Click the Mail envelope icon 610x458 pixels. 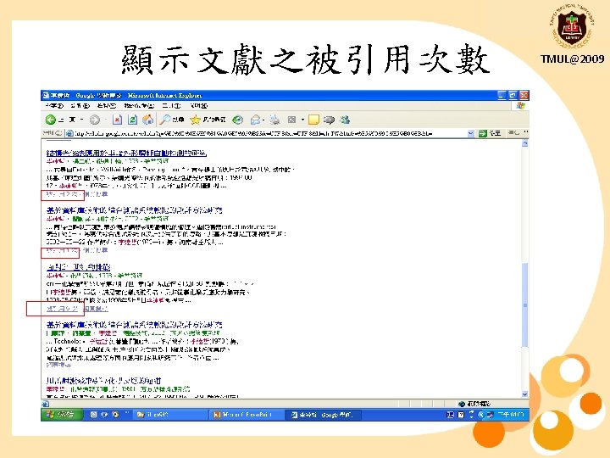pos(256,120)
